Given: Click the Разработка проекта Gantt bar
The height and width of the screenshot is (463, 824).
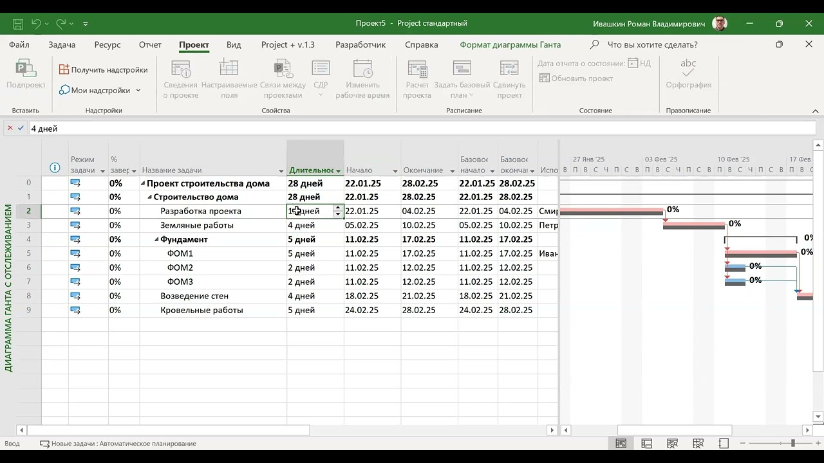Looking at the screenshot, I should [612, 211].
